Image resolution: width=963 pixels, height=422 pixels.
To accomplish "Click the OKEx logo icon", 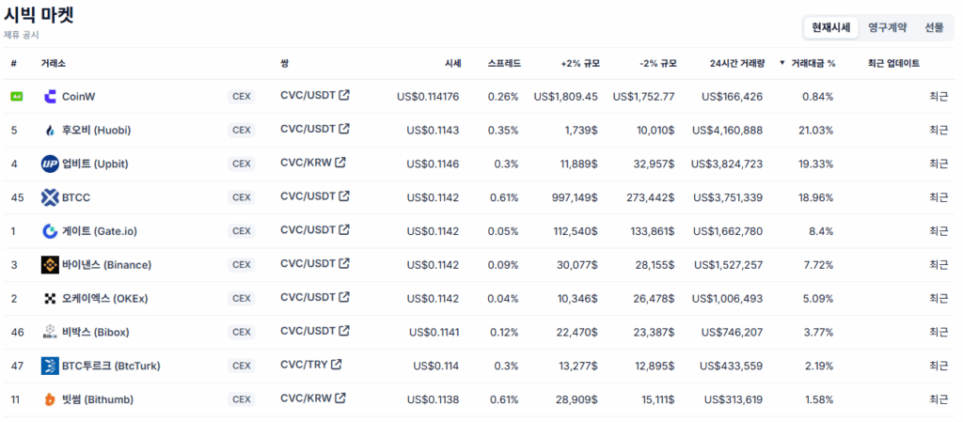I will (50, 298).
